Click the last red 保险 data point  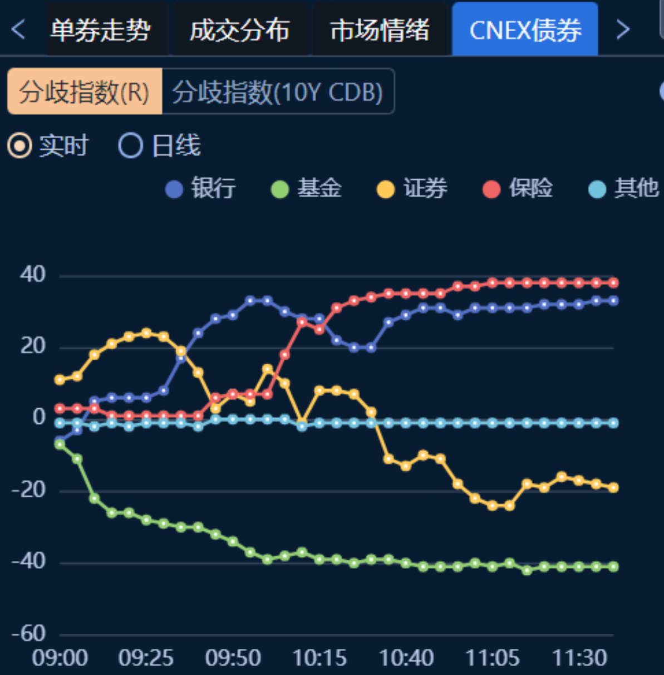[613, 283]
